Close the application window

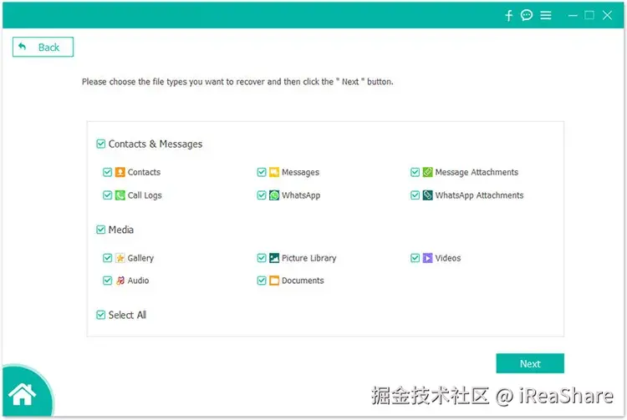607,15
